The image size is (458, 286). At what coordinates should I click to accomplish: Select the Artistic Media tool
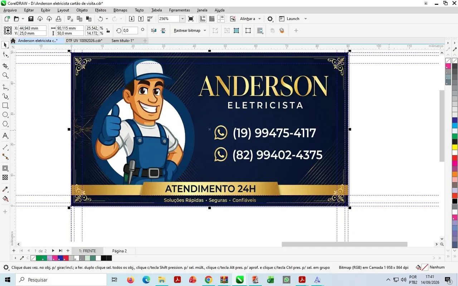(5, 96)
